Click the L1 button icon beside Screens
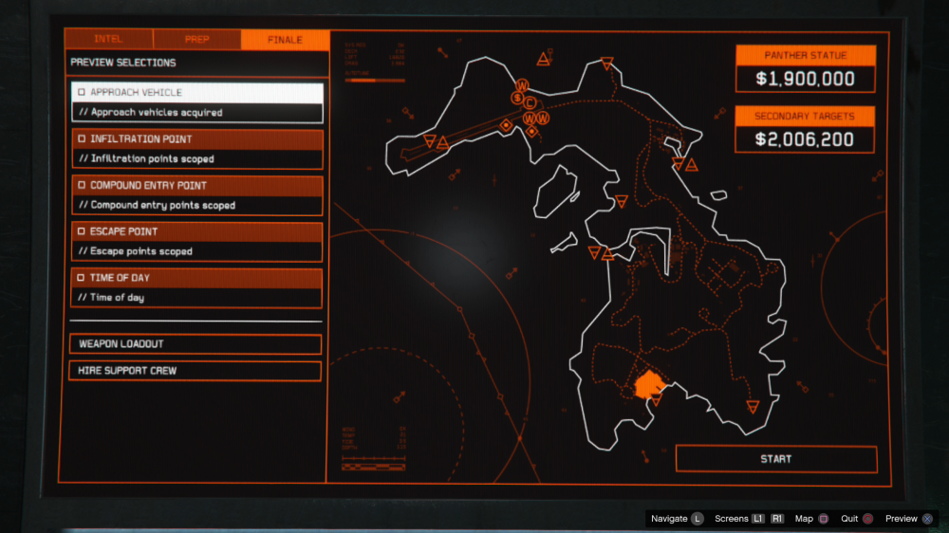The width and height of the screenshot is (949, 533). pos(757,519)
